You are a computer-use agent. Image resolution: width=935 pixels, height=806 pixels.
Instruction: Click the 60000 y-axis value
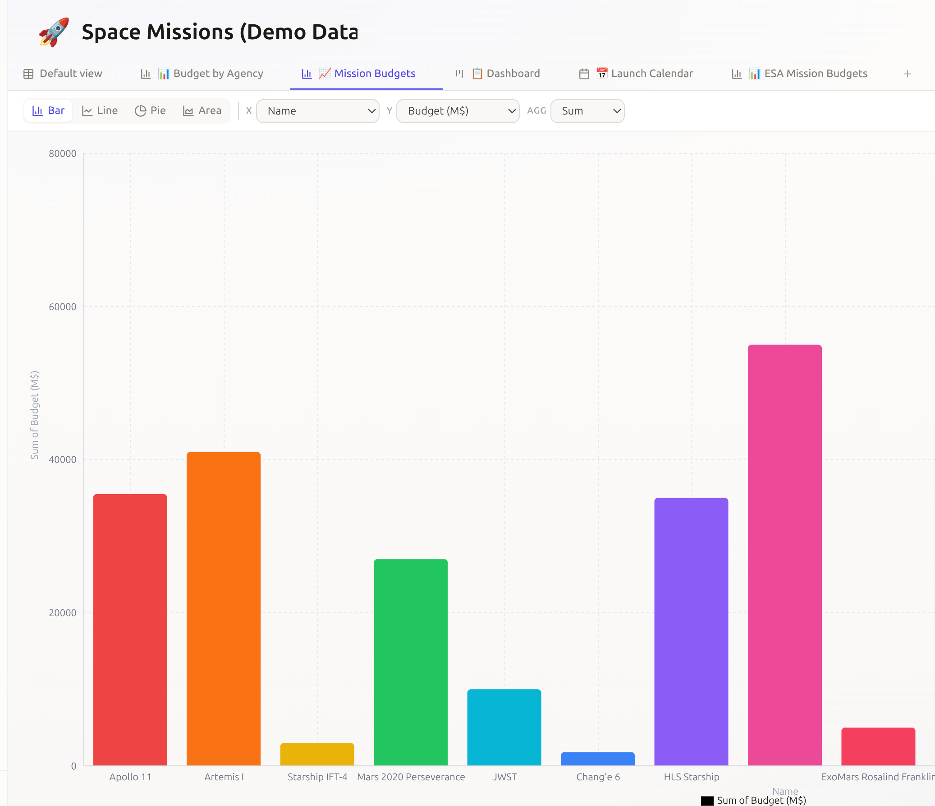(62, 307)
